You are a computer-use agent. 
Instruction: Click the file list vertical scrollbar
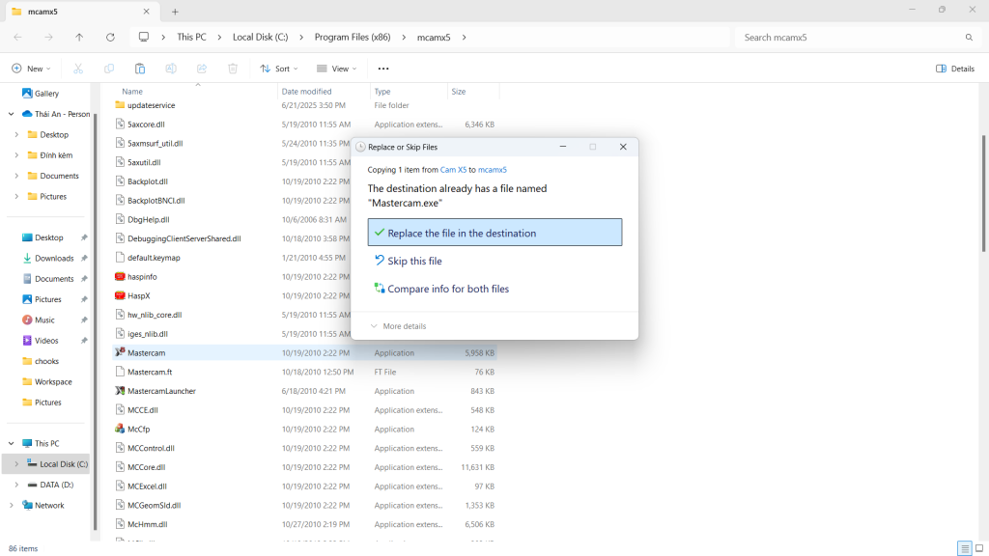(983, 193)
